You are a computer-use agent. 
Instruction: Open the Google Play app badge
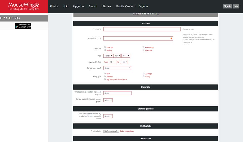tap(23, 26)
